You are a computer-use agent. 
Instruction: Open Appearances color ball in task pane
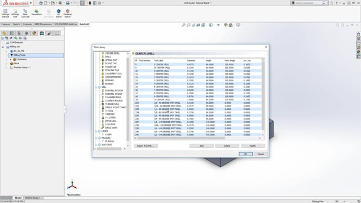click(358, 52)
